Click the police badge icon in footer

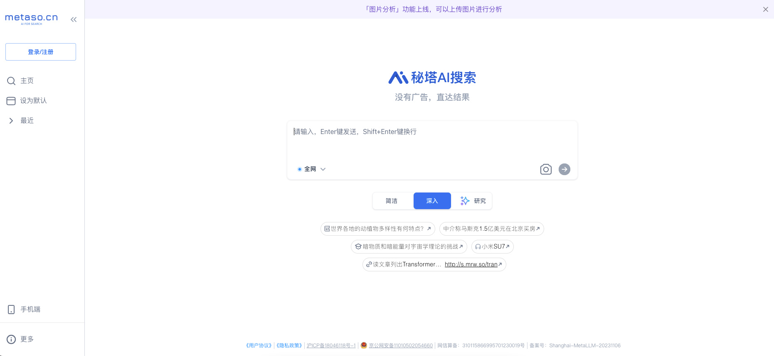[x=364, y=345]
